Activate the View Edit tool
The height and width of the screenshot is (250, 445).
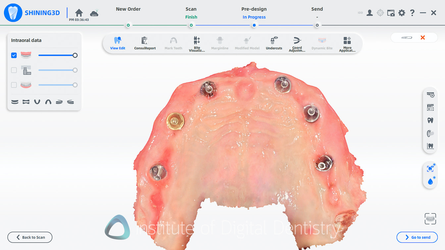[x=118, y=43]
